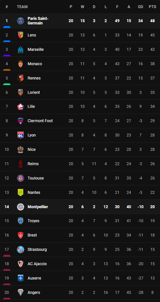Open the Lorient club logo
The height and width of the screenshot is (302, 160).
coord(21,93)
